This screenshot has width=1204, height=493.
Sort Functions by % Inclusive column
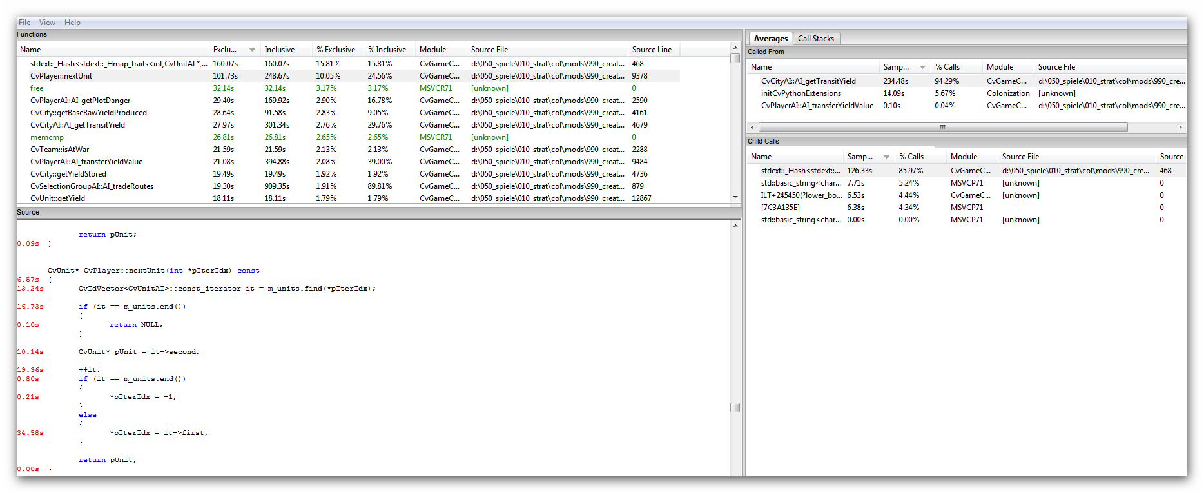tap(389, 50)
